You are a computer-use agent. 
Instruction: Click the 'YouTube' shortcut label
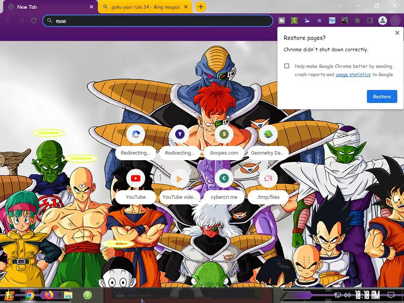point(136,197)
